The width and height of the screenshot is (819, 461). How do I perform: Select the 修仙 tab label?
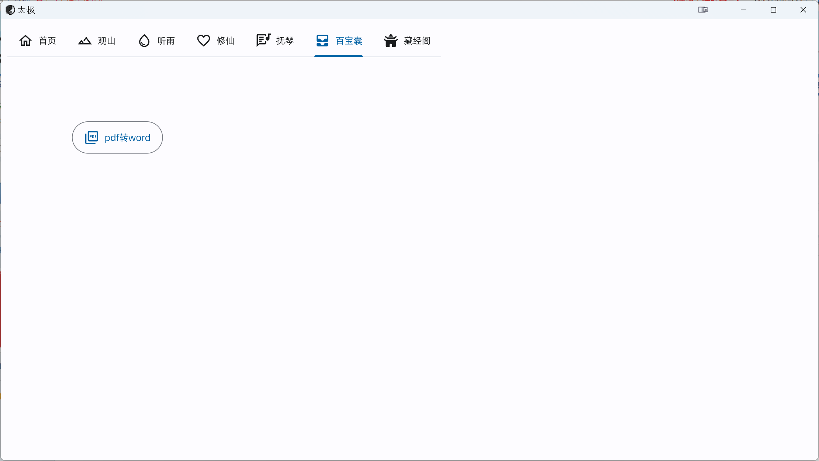click(x=225, y=41)
